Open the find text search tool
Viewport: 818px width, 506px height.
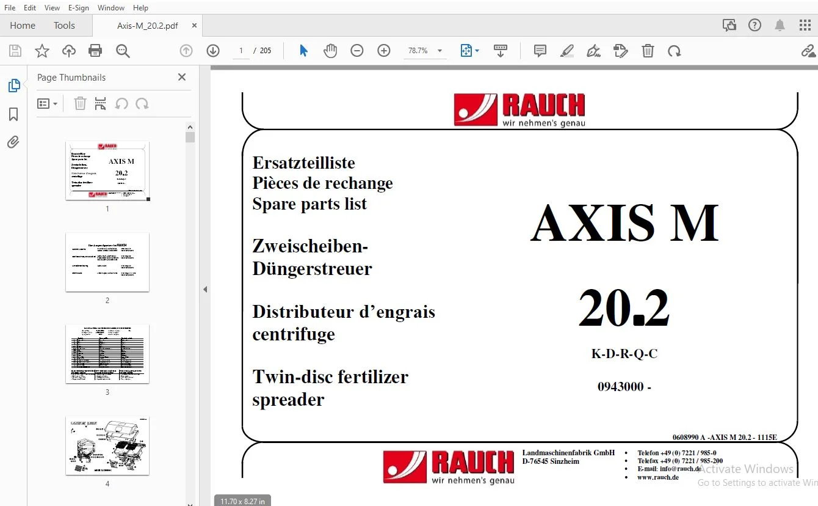[123, 51]
